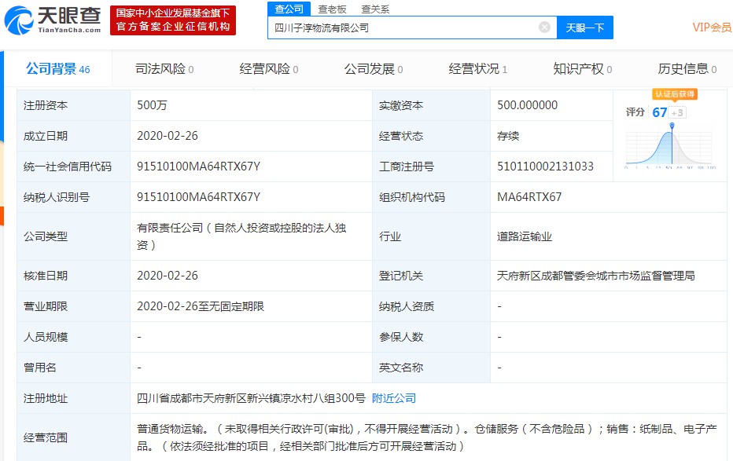Click the +3 score bonus tag

click(677, 112)
